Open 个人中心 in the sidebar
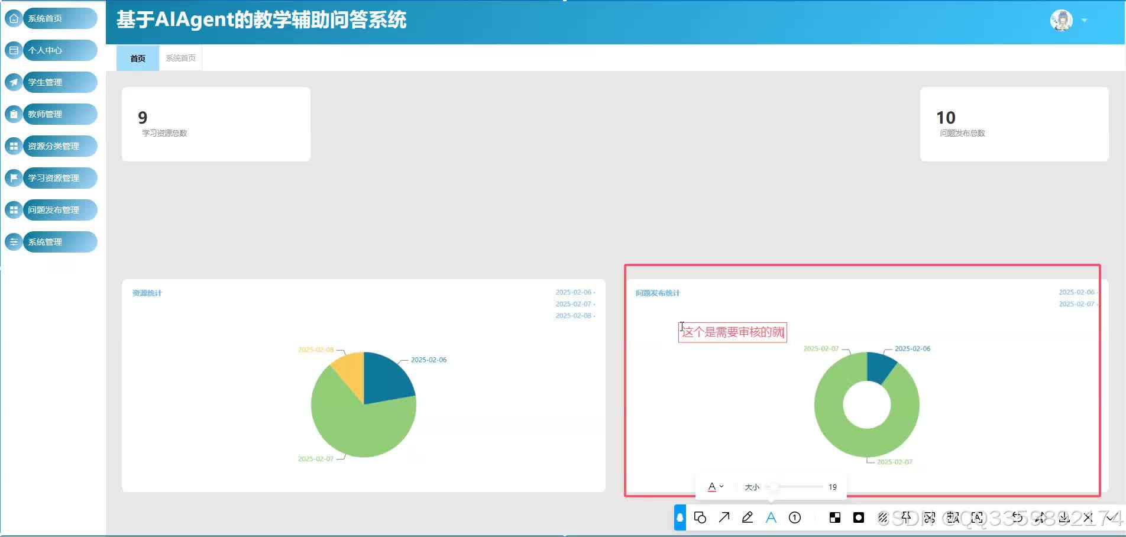1126x537 pixels. click(x=51, y=50)
